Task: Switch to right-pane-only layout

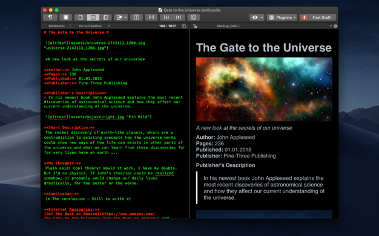Action: (x=105, y=18)
